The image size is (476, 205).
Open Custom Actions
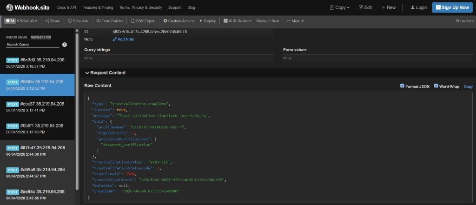(x=179, y=21)
